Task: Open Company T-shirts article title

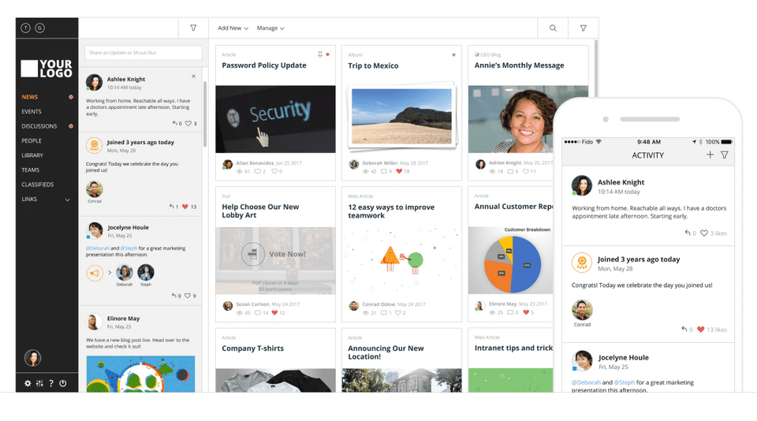Action: 252,348
